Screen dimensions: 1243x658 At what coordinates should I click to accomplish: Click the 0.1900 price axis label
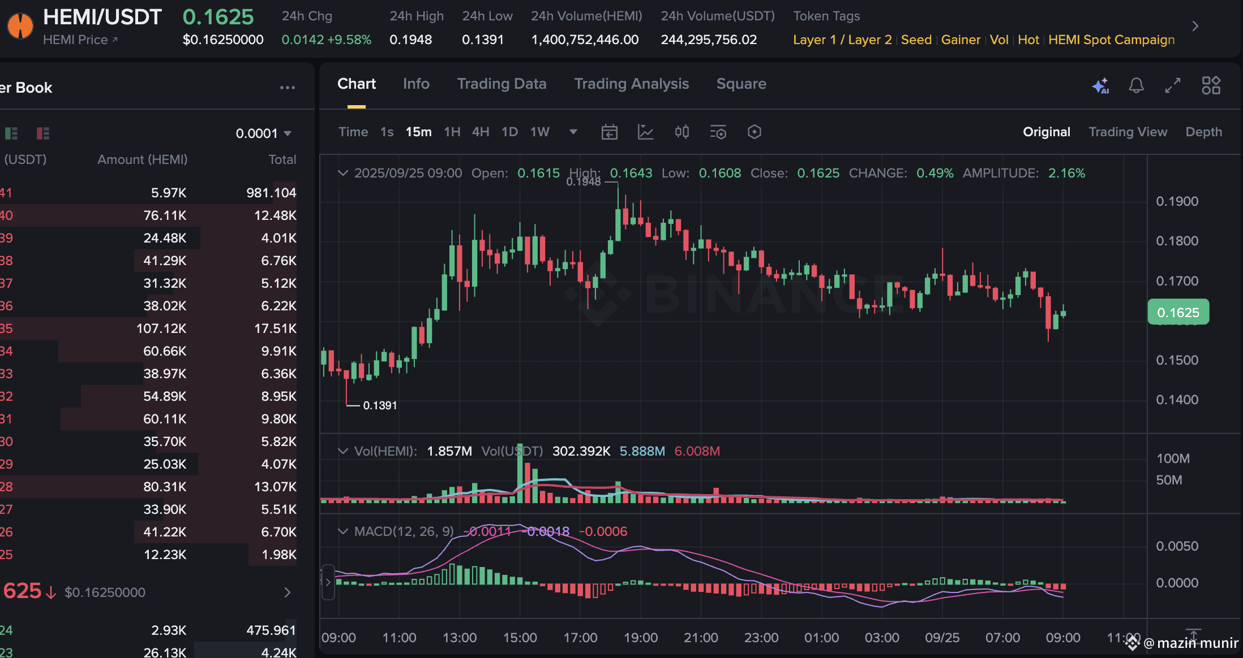click(1177, 201)
